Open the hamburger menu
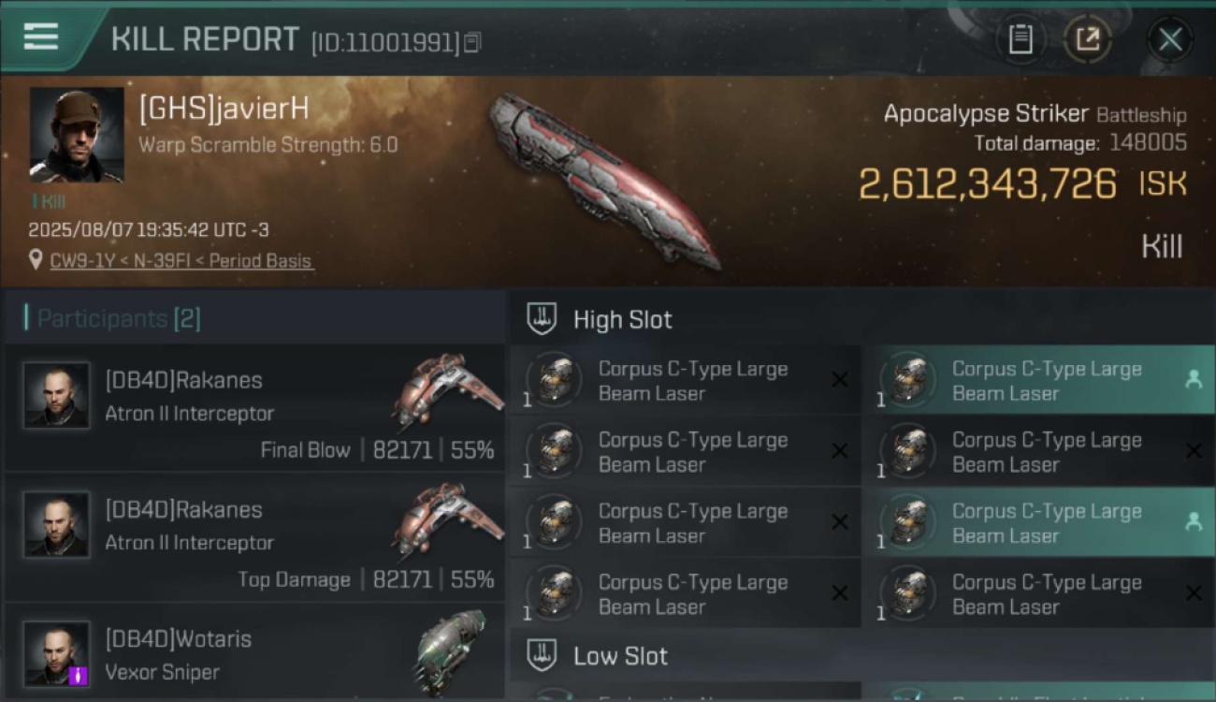Viewport: 1216px width, 702px height. tap(41, 37)
